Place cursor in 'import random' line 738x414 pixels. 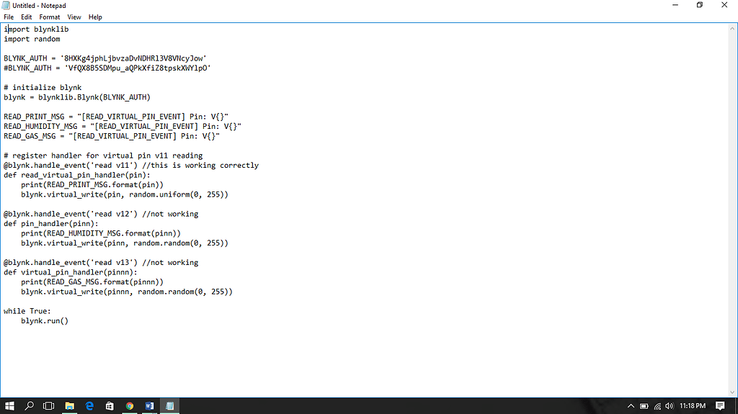[x=32, y=39]
